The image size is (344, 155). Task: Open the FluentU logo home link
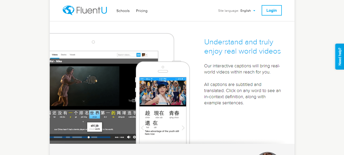tap(85, 10)
